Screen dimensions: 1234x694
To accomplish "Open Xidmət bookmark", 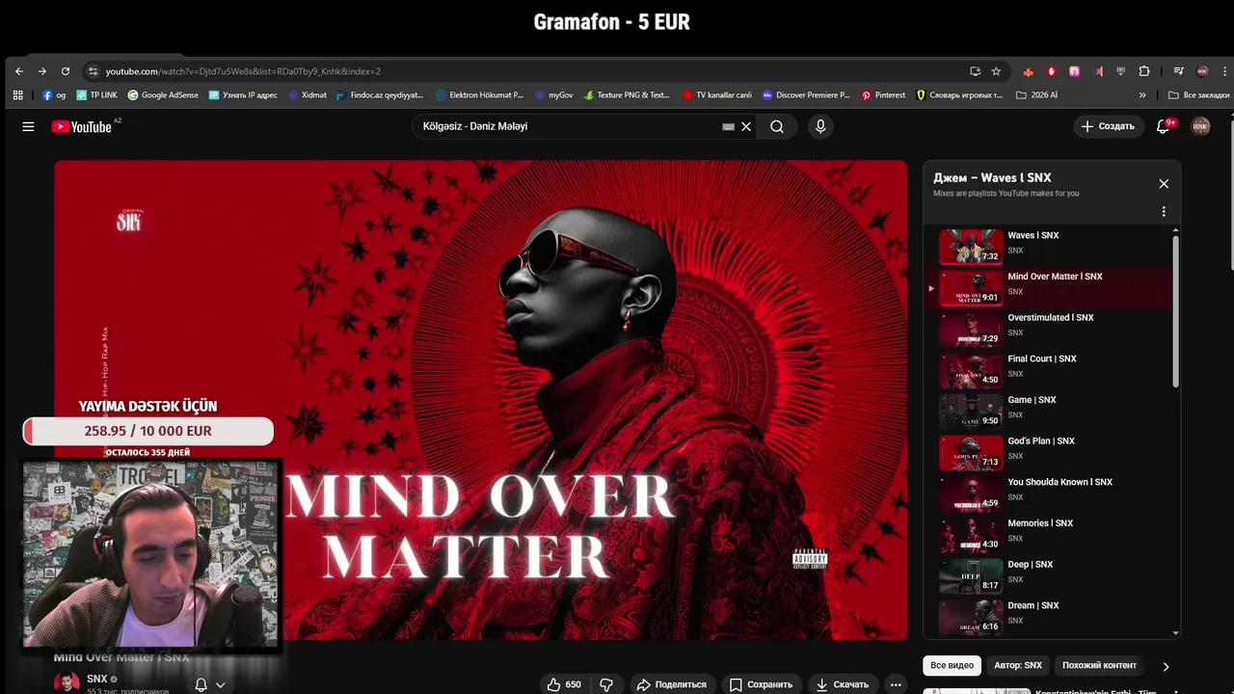I will tap(307, 95).
